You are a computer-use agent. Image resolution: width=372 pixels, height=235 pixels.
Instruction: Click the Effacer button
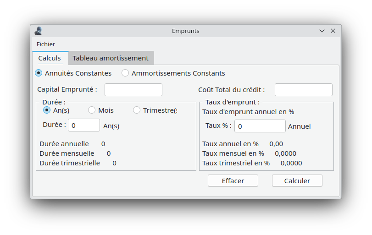click(233, 181)
